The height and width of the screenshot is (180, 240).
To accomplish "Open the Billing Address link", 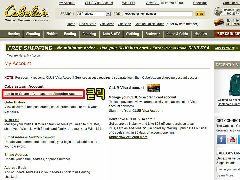I will (x=16, y=155).
